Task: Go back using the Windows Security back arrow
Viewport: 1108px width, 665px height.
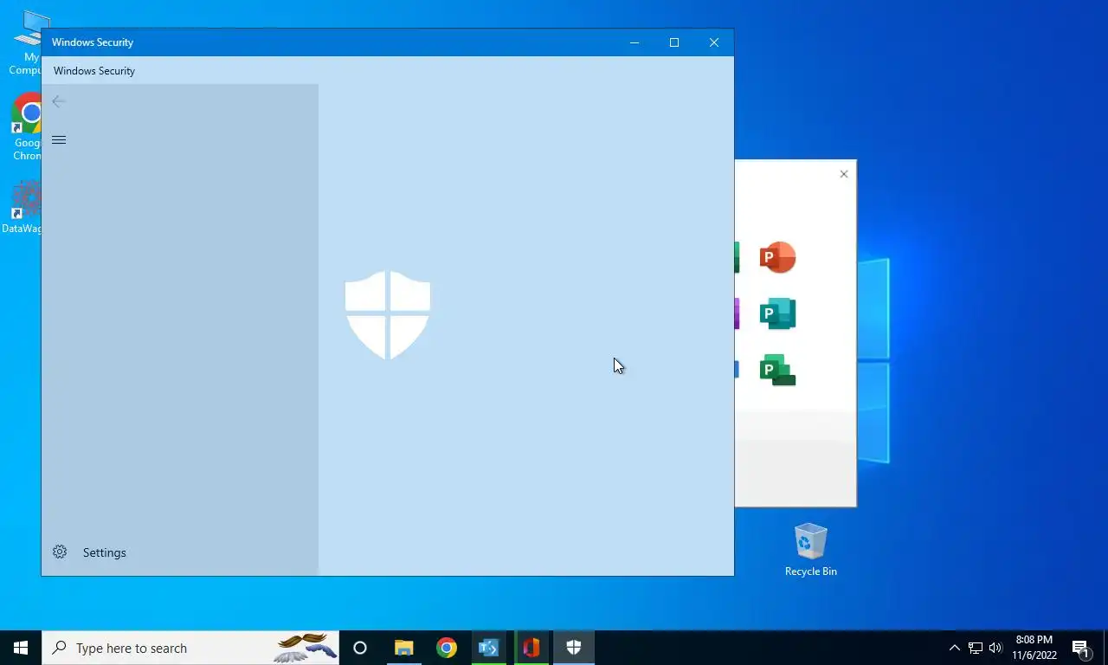Action: click(59, 101)
